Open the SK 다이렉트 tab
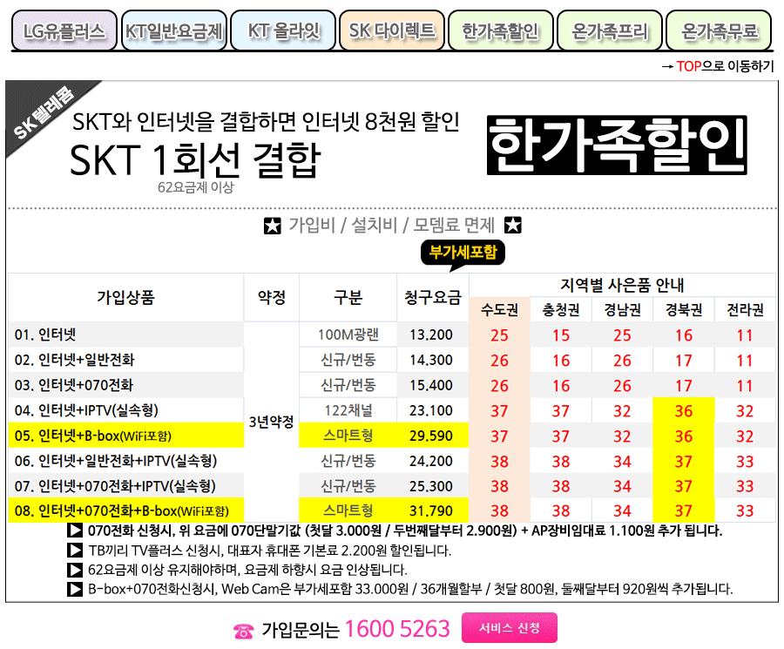The width and height of the screenshot is (784, 649). 392,32
